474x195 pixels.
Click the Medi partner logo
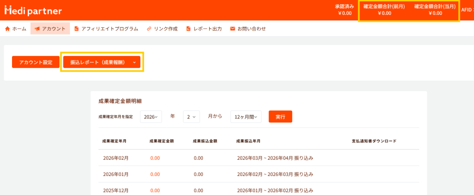coord(33,10)
